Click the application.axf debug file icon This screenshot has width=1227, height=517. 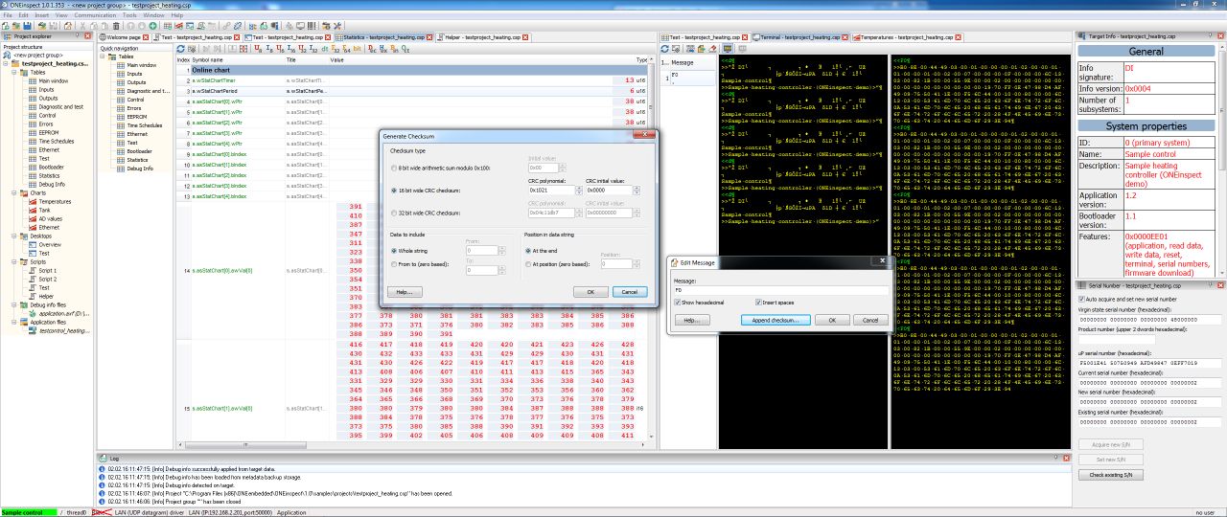[x=34, y=312]
